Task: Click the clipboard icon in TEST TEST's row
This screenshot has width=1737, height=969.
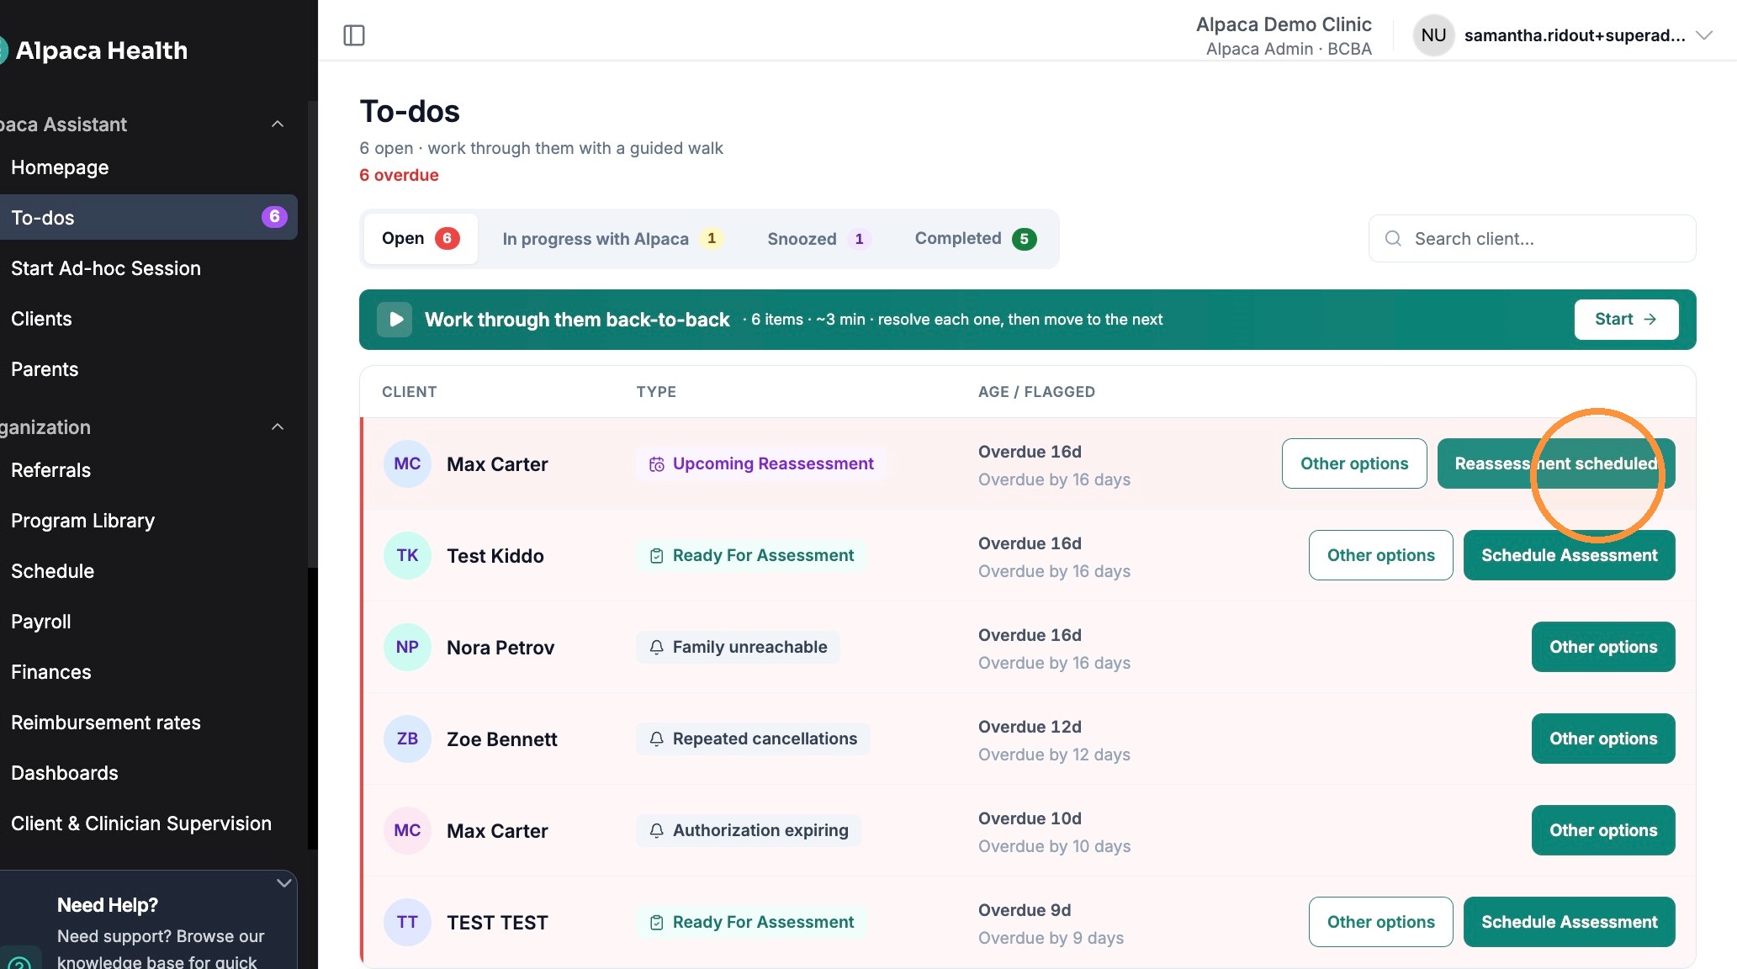Action: tap(657, 923)
